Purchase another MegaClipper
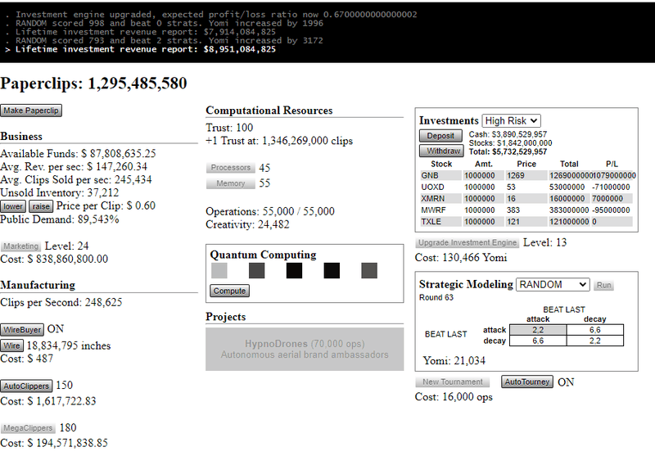 coord(28,428)
